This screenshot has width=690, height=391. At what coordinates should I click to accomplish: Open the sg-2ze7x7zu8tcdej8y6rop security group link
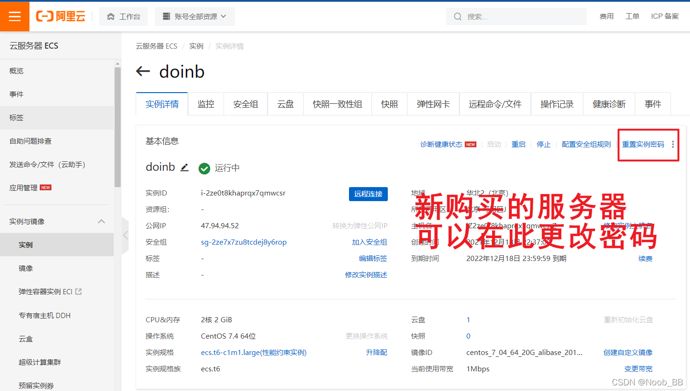tap(243, 241)
